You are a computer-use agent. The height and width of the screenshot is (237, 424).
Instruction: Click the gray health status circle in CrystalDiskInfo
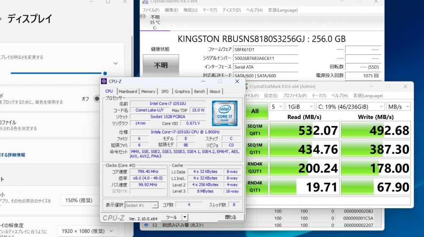point(143,17)
